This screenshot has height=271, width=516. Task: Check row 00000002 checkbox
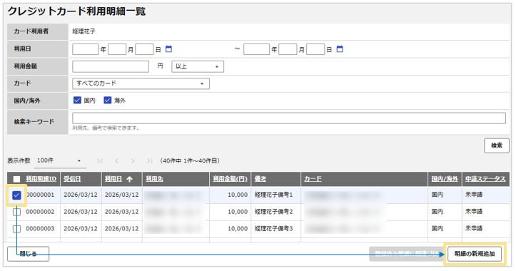(16, 212)
